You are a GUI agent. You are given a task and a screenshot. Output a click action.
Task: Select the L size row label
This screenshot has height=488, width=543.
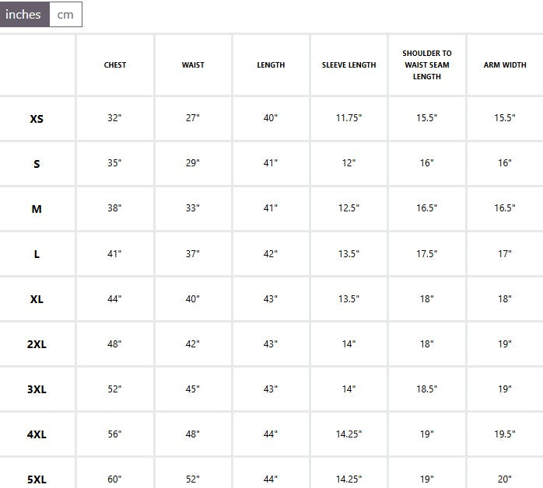pos(37,254)
